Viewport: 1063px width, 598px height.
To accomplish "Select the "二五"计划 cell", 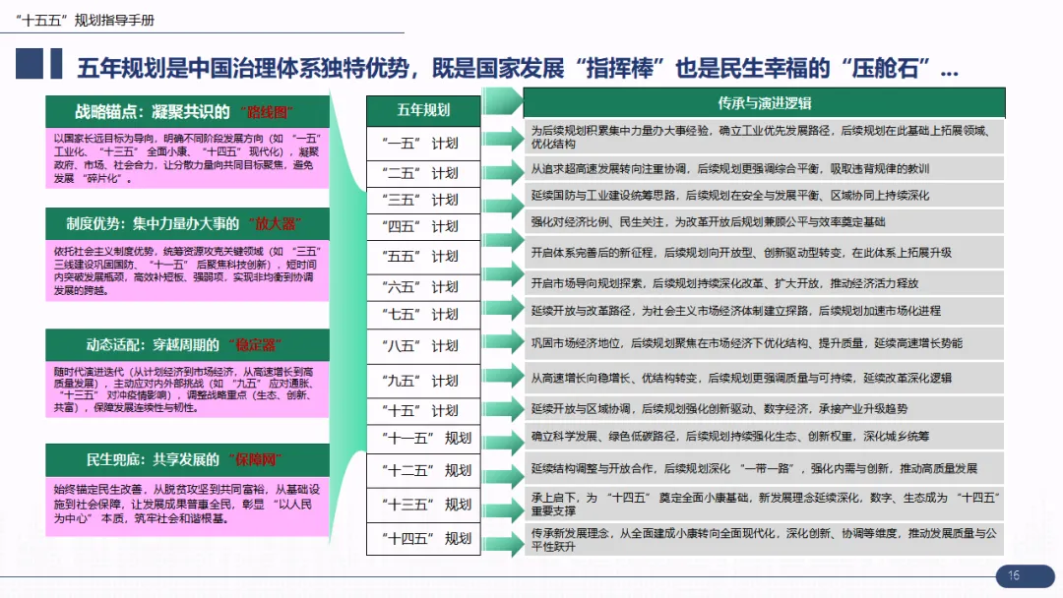I will pyautogui.click(x=423, y=173).
